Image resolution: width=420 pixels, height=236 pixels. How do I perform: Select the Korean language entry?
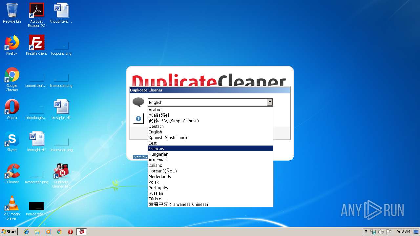210,171
